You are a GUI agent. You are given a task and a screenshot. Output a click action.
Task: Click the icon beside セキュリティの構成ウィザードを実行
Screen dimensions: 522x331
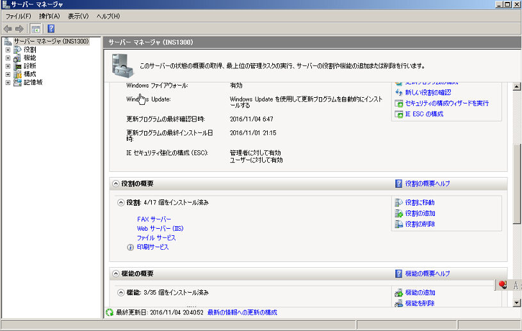coord(399,104)
